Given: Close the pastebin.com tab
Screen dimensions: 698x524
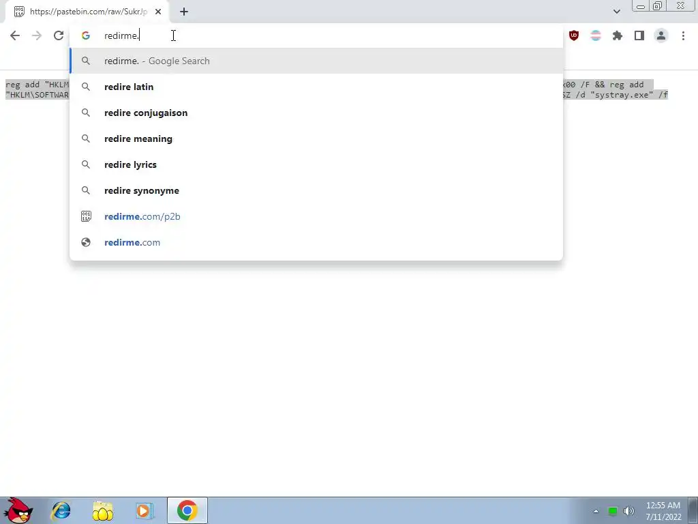Looking at the screenshot, I should coord(158,12).
